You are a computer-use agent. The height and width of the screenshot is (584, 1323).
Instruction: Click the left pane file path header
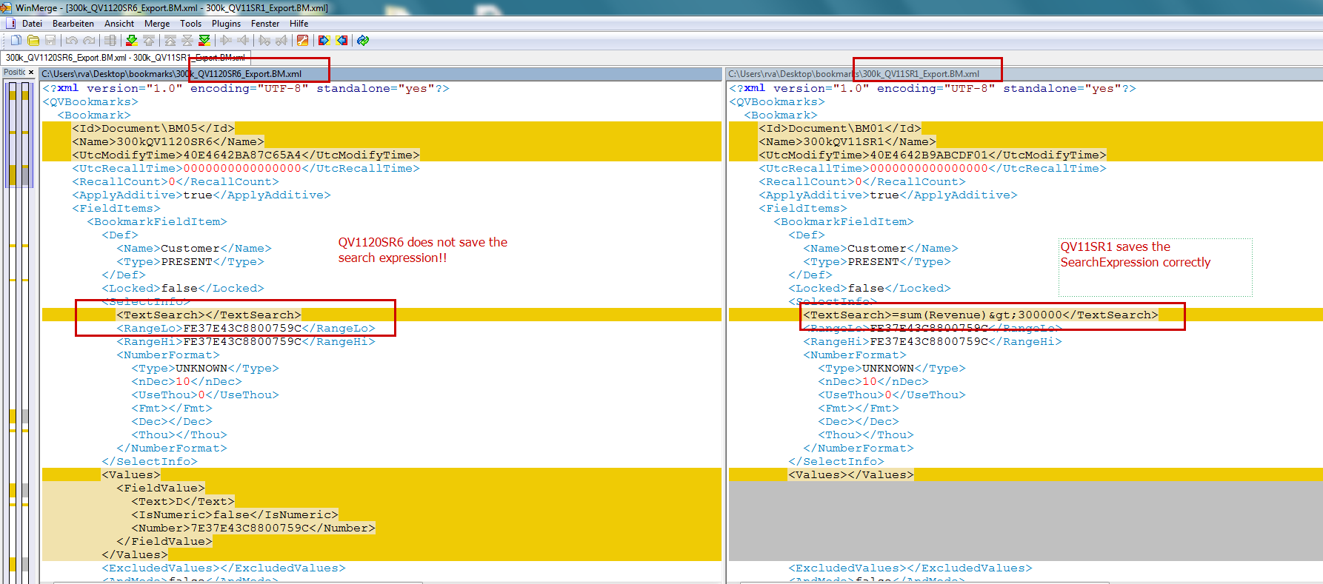coord(381,74)
